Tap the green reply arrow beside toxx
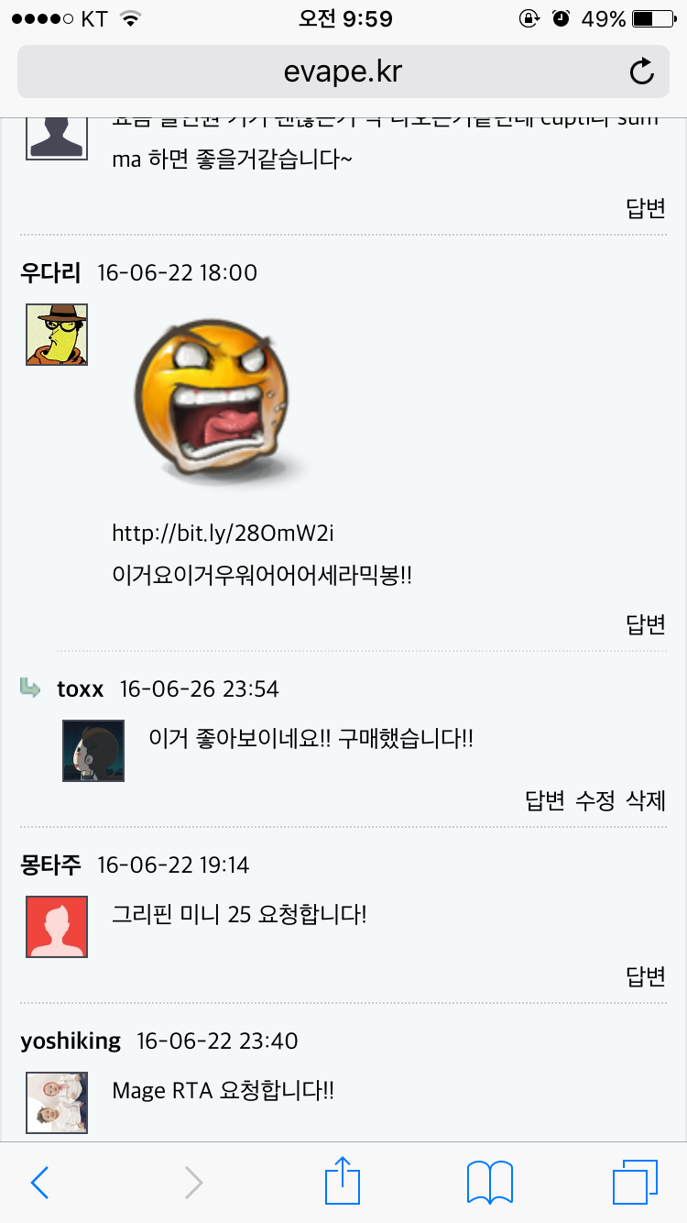687x1223 pixels. click(x=30, y=688)
